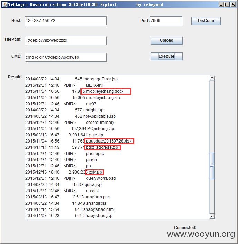Click the Upload button
238x244 pixels.
coord(166,40)
